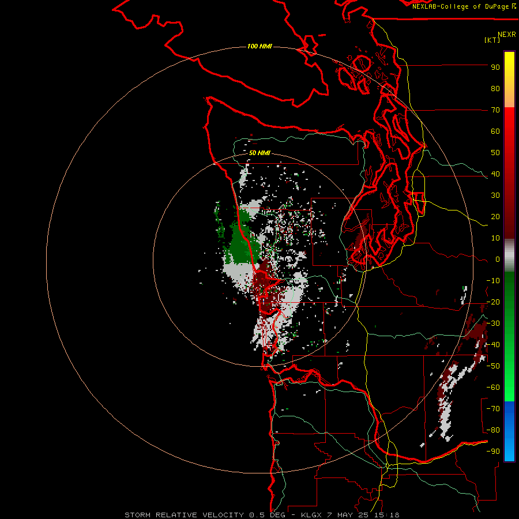
Task: Click the 70 value on the color scale
Action: [x=495, y=110]
